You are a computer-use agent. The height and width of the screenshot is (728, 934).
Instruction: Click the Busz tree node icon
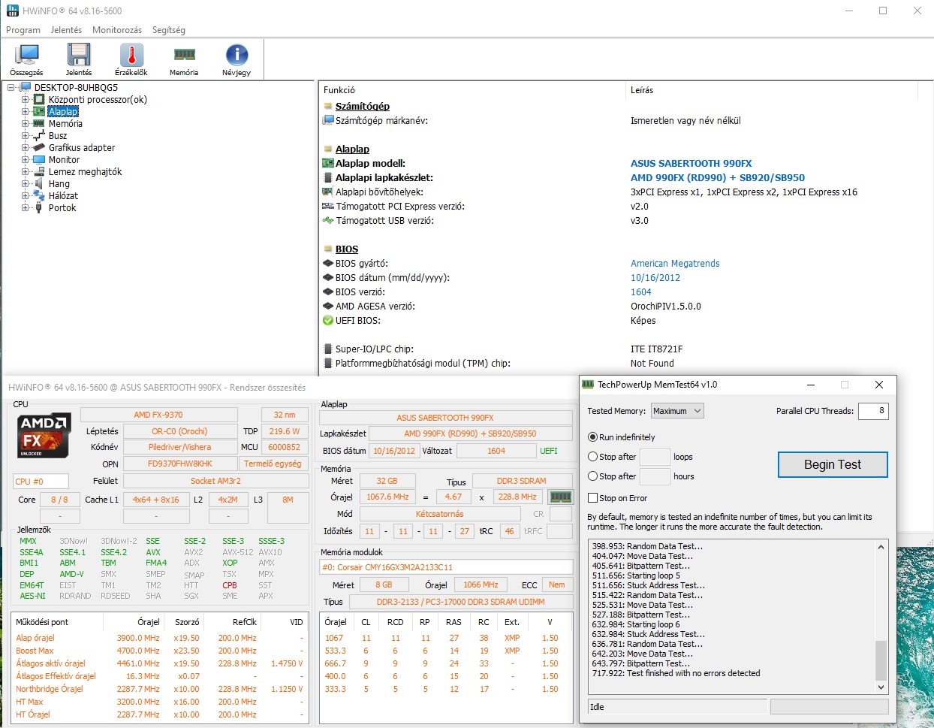coord(39,135)
